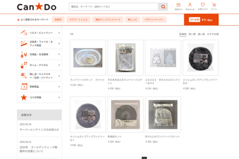This screenshot has width=239, height=159.
Task: Open the login lock icon
Action: [178, 5]
